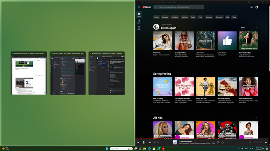Open the Happy Pop Hits cover
This screenshot has width=270, height=151.
(x=205, y=87)
